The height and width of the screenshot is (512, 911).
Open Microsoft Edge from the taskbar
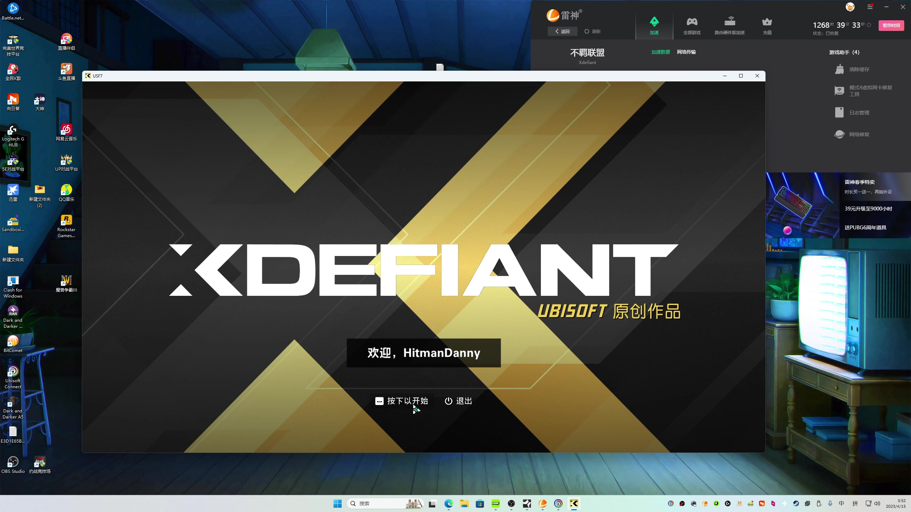tap(448, 503)
